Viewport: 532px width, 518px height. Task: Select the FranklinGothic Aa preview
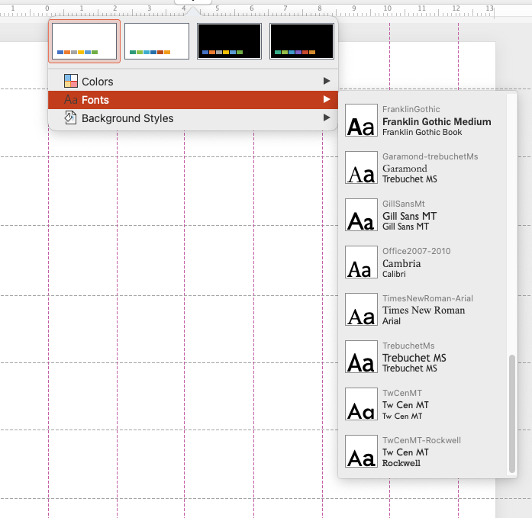(361, 121)
